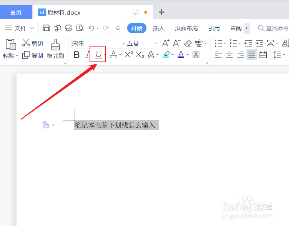
Task: Expand font color options arrow
Action: [x=188, y=55]
